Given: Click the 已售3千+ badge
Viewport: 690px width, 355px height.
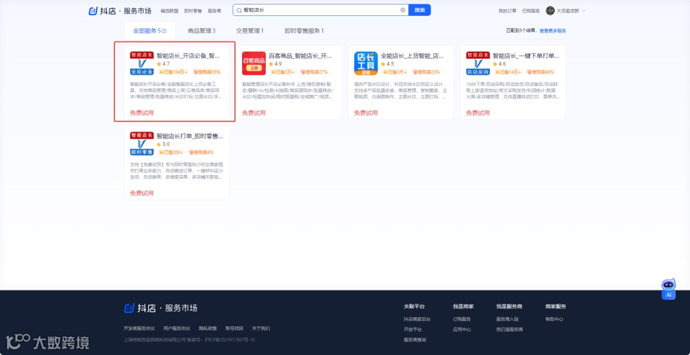Looking at the screenshot, I should coord(395,72).
